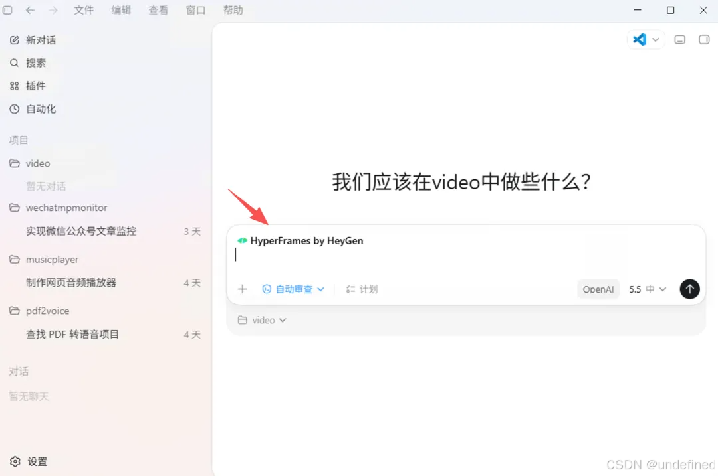Screen dimensions: 718x476
Task: Open the 查看 menu
Action: [158, 10]
